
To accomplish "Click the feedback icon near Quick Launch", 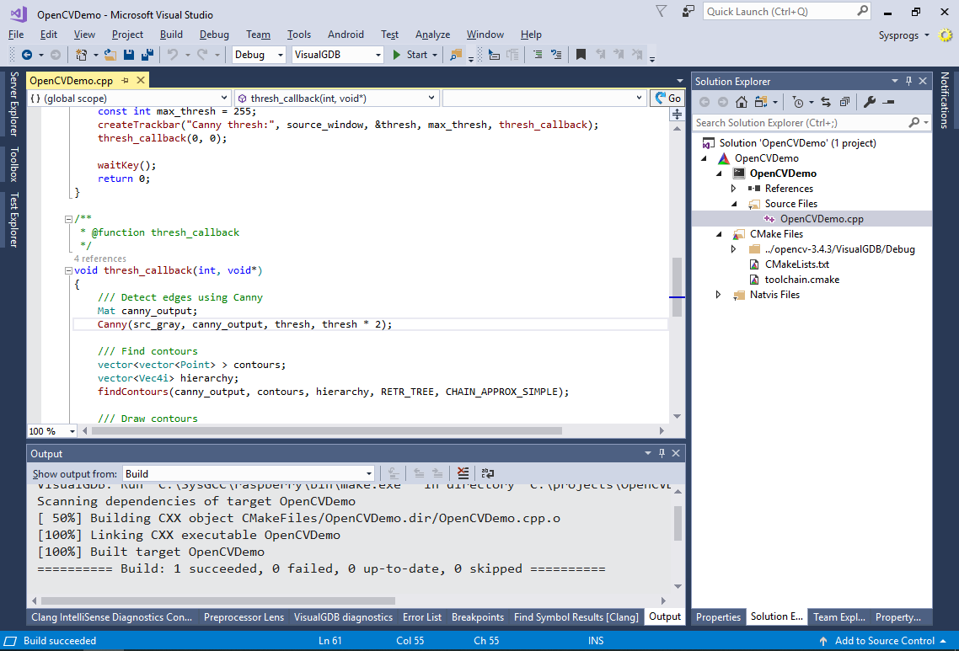I will (688, 12).
